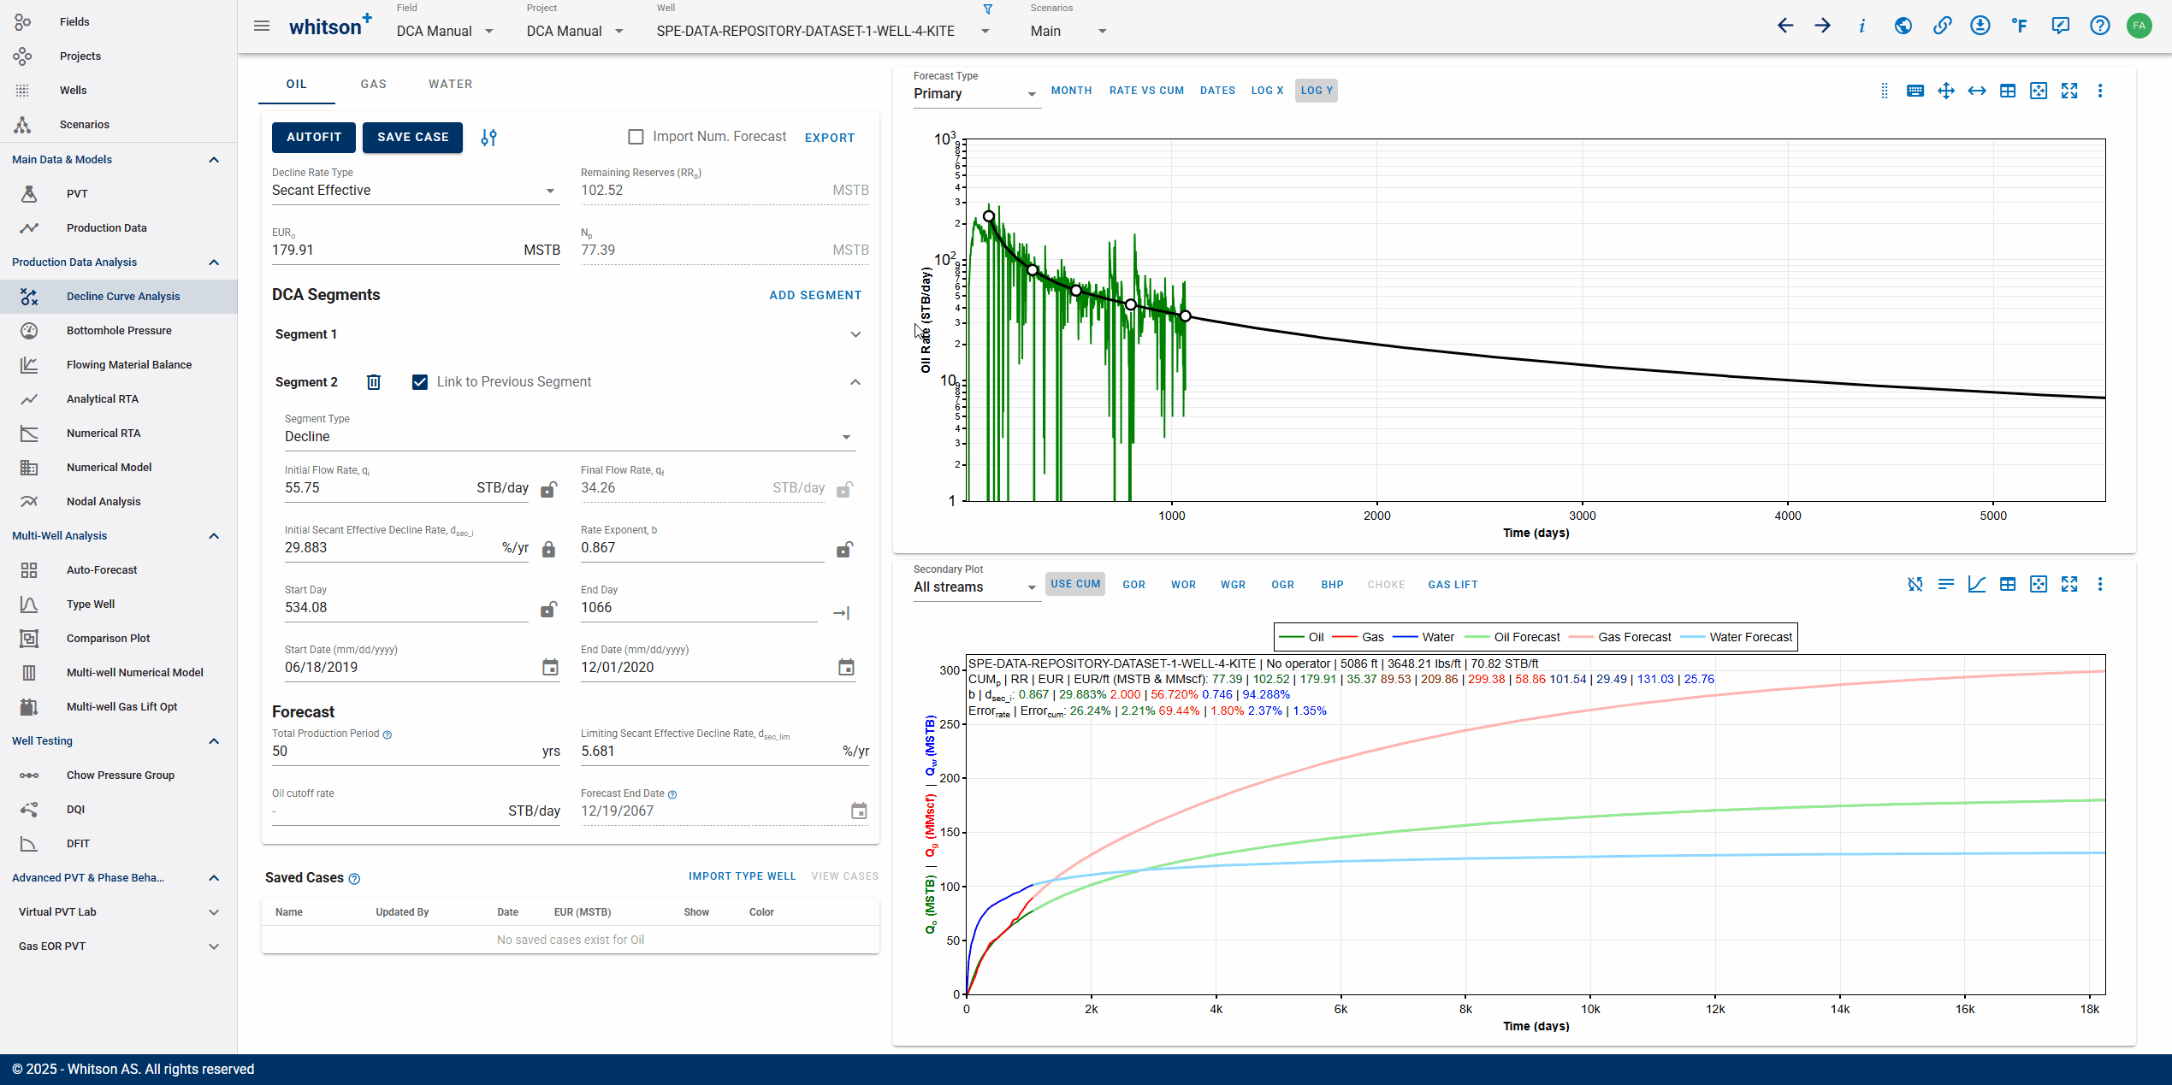The height and width of the screenshot is (1085, 2172).
Task: Select the OIL tab
Action: (297, 84)
